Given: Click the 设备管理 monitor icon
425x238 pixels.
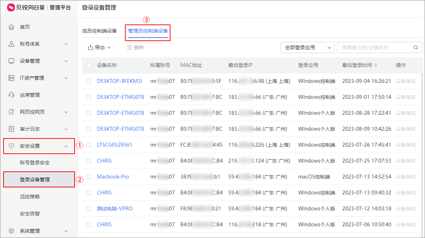Looking at the screenshot, I should tap(11, 61).
